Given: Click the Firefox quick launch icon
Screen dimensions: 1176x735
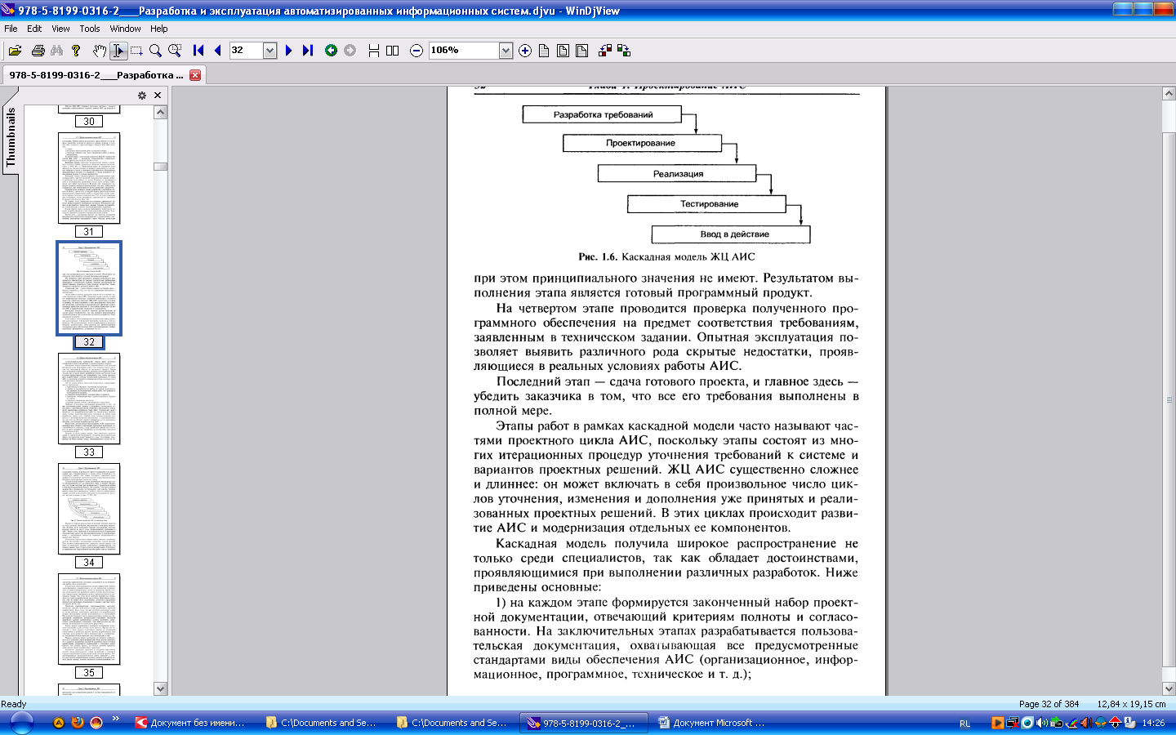Looking at the screenshot, I should click(78, 723).
